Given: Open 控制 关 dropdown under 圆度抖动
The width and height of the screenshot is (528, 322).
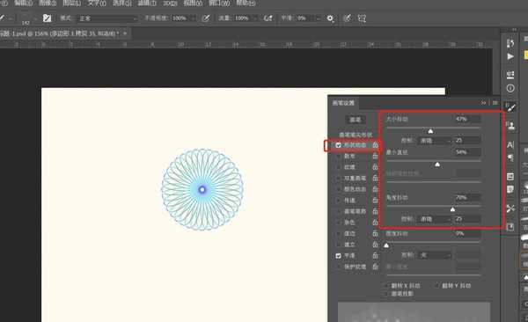Looking at the screenshot, I should pyautogui.click(x=435, y=255).
